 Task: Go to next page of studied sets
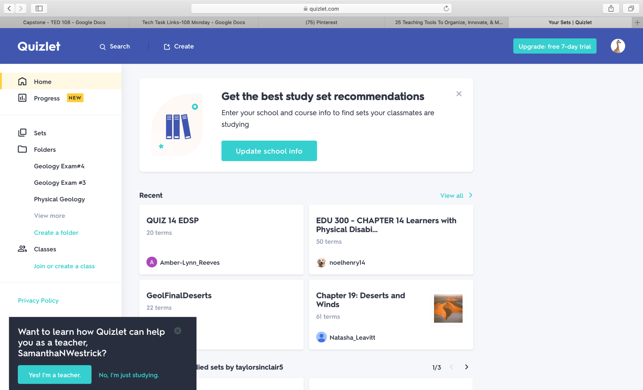pyautogui.click(x=467, y=367)
